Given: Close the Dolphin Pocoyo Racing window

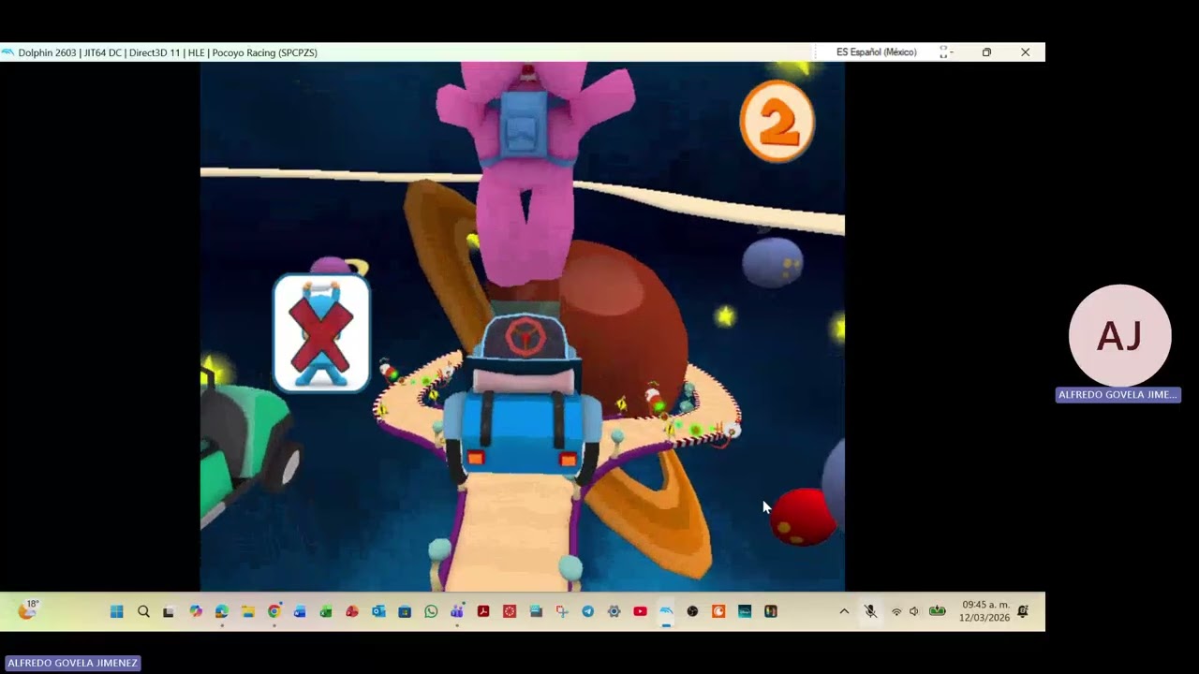Looking at the screenshot, I should pos(1026,52).
